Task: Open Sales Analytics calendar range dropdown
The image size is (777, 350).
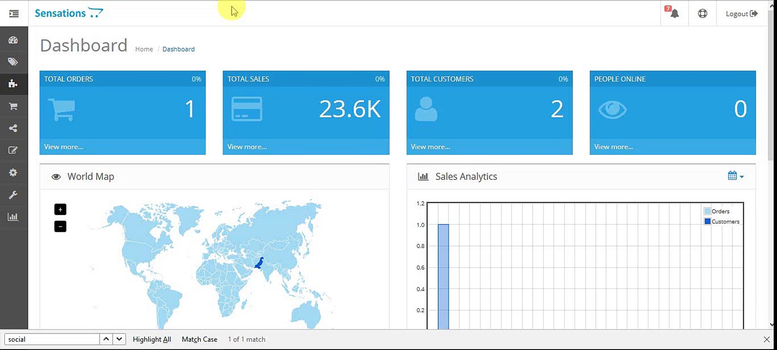Action: 735,176
